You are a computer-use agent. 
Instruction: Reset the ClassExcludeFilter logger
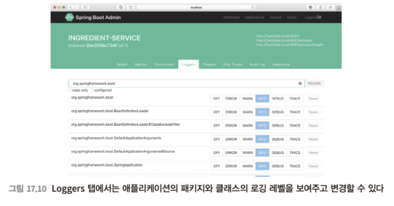pyautogui.click(x=313, y=126)
